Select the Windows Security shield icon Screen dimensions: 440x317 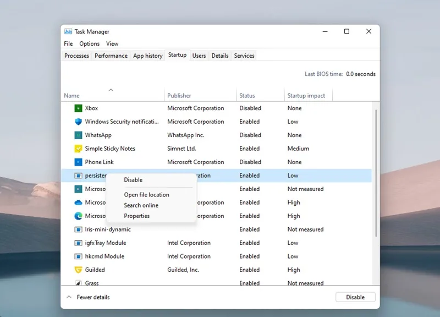point(78,122)
